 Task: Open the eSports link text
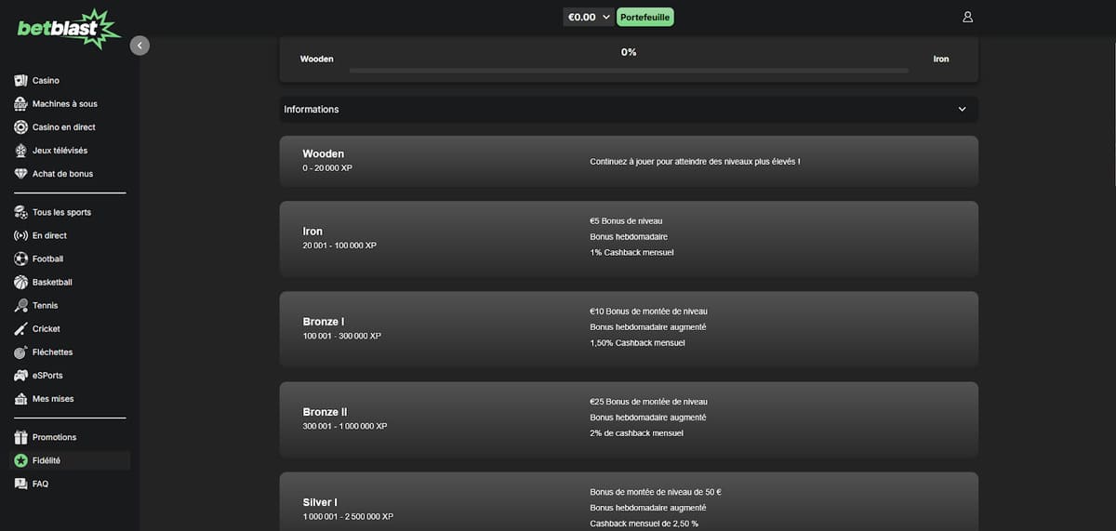point(47,376)
